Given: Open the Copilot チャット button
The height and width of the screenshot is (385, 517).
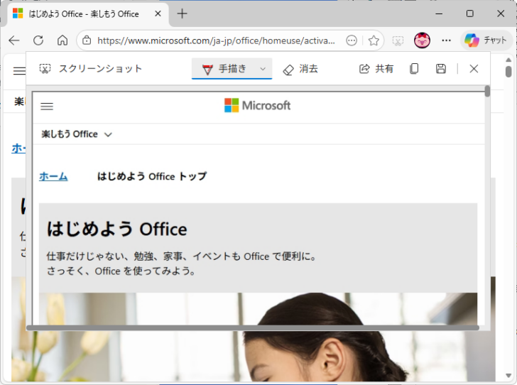Looking at the screenshot, I should 486,40.
